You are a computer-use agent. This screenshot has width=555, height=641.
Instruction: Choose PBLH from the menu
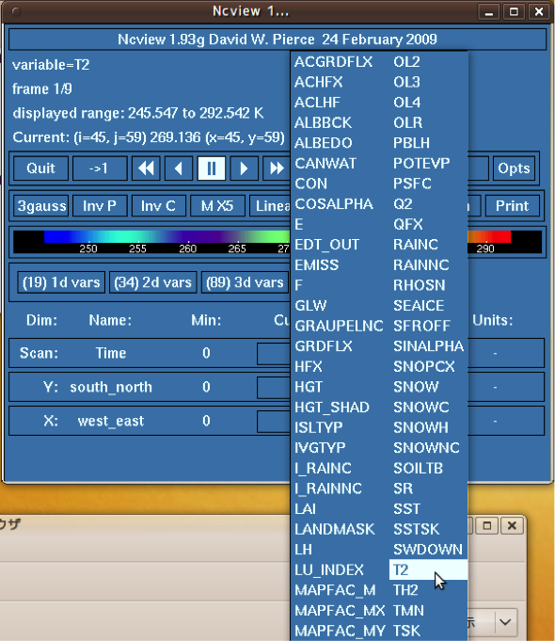[411, 143]
